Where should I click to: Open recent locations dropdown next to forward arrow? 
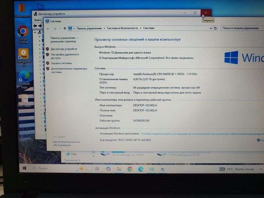coord(60,29)
